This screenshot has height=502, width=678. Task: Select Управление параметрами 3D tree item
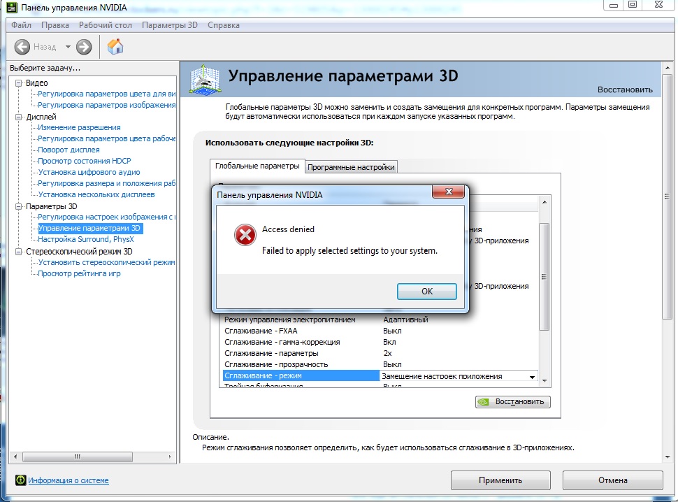tap(89, 228)
